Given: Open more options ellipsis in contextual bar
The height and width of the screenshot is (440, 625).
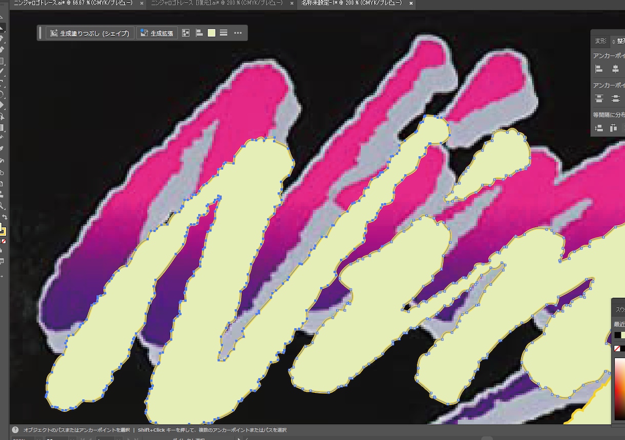Looking at the screenshot, I should pyautogui.click(x=238, y=33).
